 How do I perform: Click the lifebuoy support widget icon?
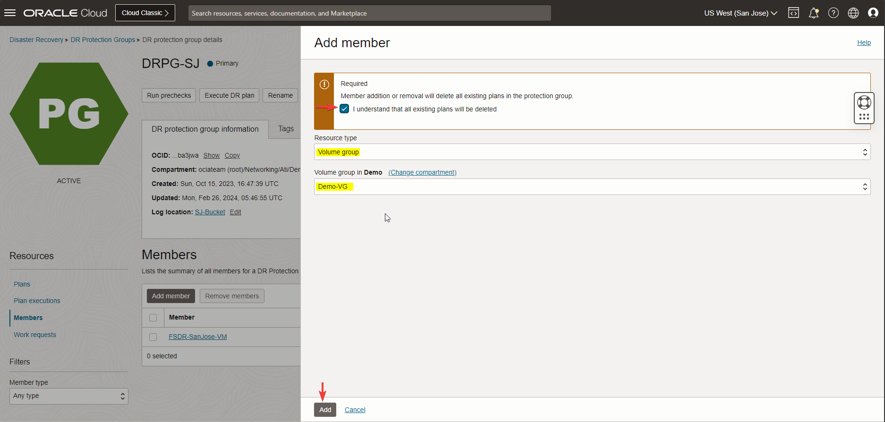click(864, 102)
